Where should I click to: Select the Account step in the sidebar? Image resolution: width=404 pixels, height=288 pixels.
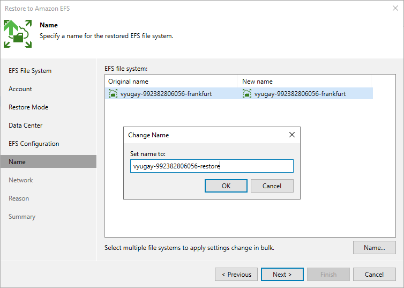click(20, 89)
